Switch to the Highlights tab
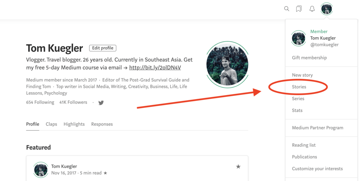The height and width of the screenshot is (181, 359). point(74,124)
